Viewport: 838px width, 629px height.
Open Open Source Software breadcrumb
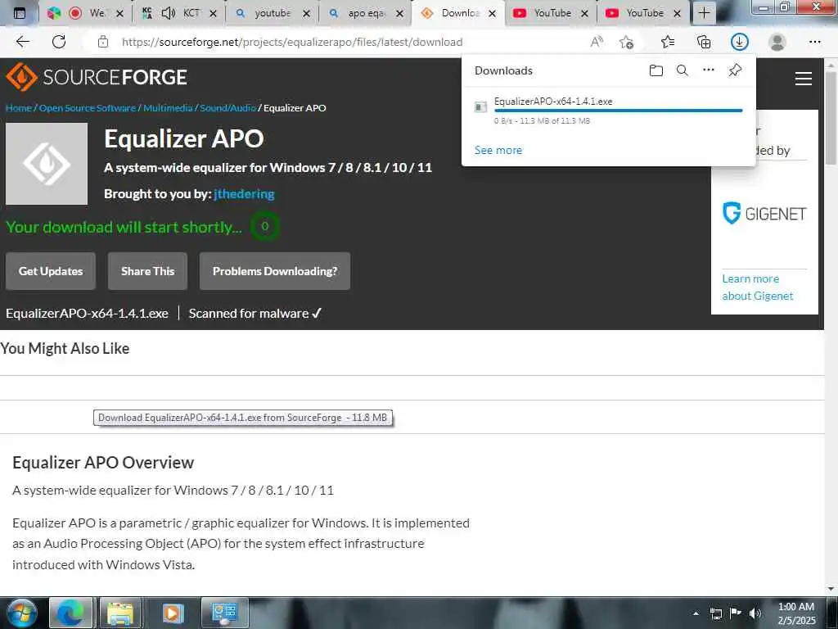[87, 108]
